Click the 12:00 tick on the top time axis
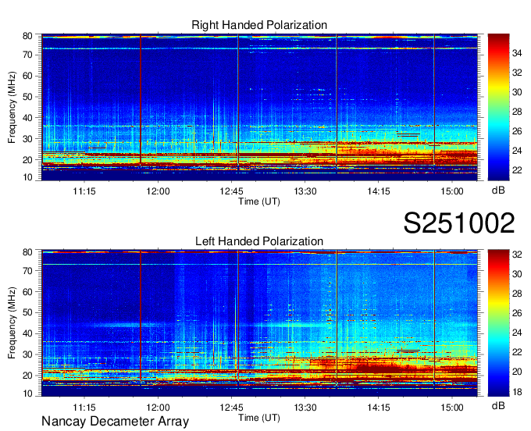The image size is (531, 431). (x=158, y=191)
